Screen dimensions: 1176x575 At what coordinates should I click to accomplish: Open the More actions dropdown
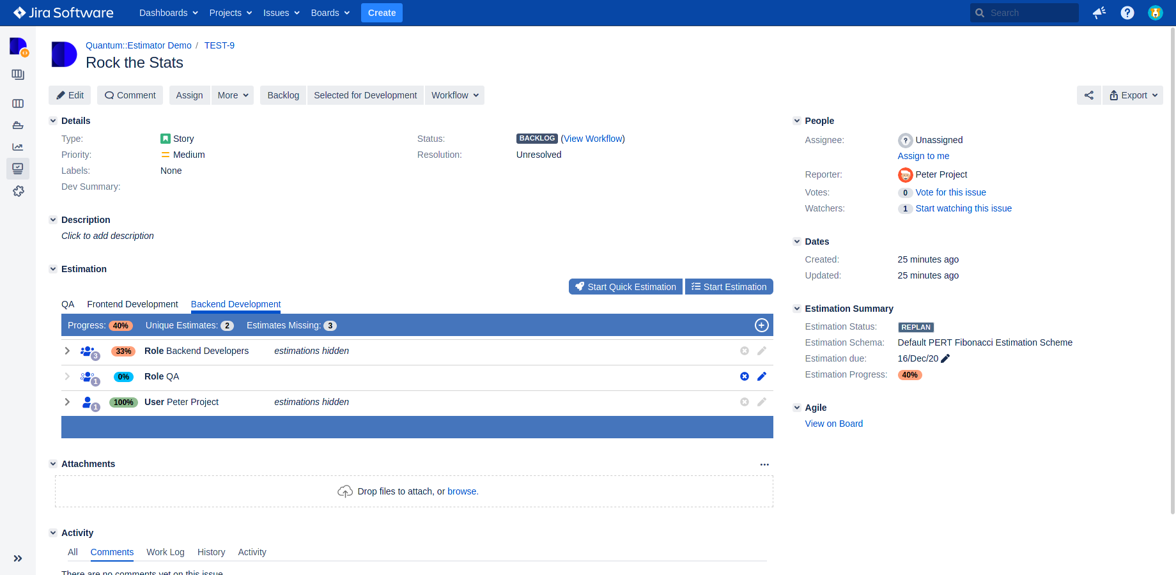pos(233,95)
